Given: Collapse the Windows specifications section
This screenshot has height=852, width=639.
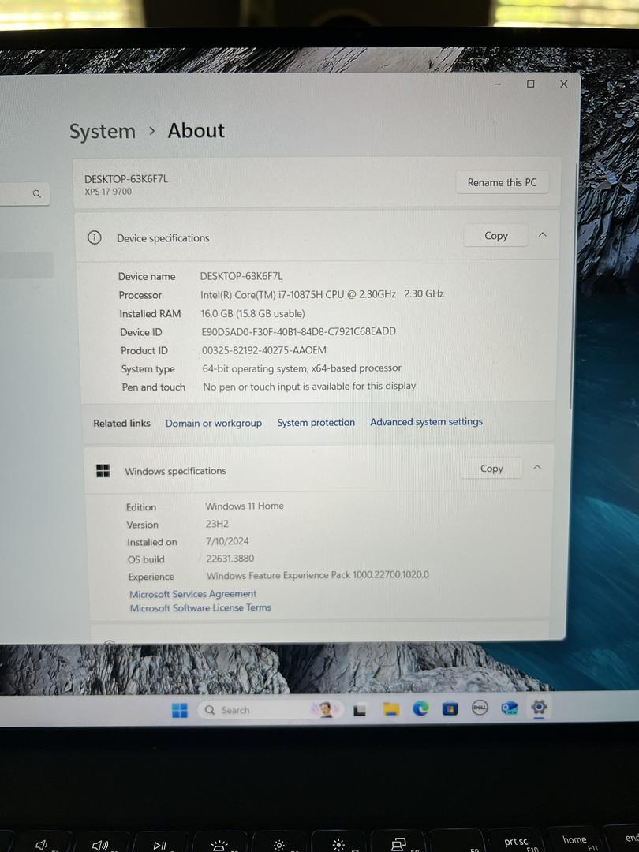Looking at the screenshot, I should pos(537,467).
